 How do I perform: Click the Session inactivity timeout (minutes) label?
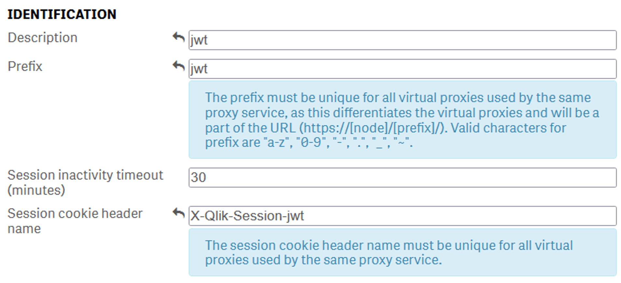click(85, 182)
